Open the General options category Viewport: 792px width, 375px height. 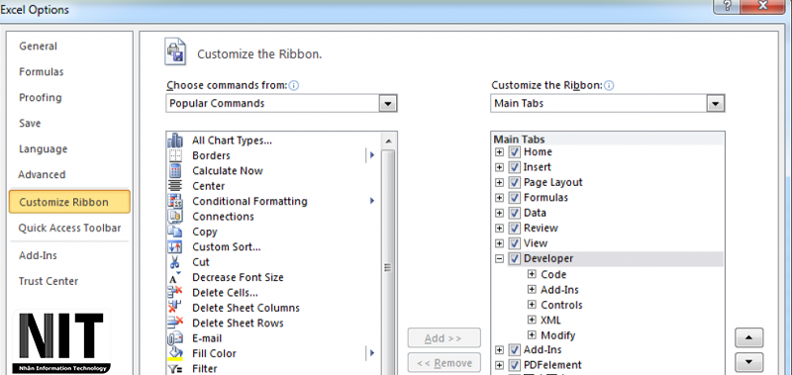[38, 47]
